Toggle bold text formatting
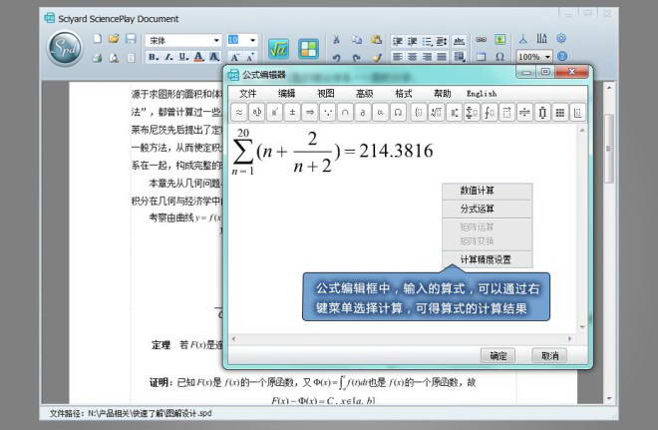The height and width of the screenshot is (430, 658). [154, 57]
